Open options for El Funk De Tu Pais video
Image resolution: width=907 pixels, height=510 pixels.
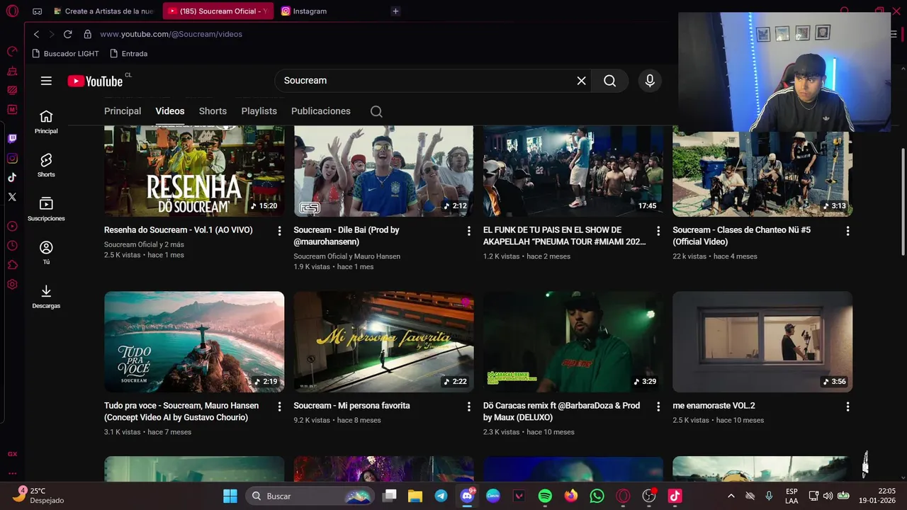(x=658, y=231)
